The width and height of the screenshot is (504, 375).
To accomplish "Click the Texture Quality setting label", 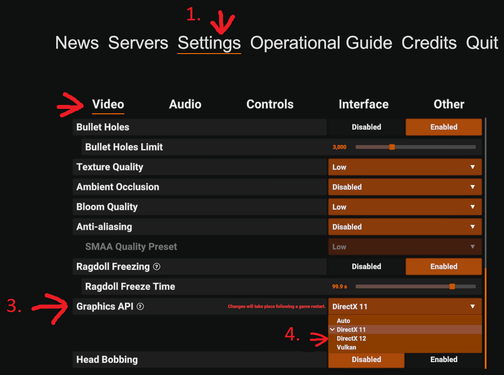I will pyautogui.click(x=110, y=167).
